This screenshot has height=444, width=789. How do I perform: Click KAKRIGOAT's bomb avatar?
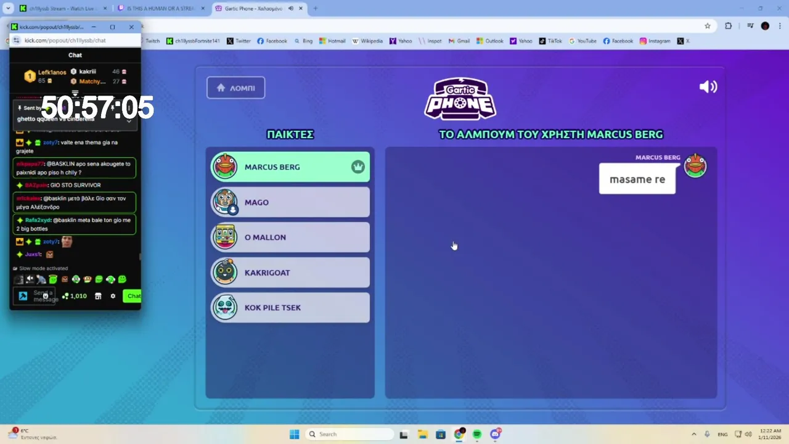pyautogui.click(x=225, y=272)
